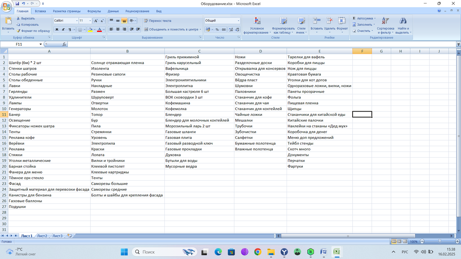Pick yellow fill color bucket
The image size is (461, 259).
tap(90, 29)
